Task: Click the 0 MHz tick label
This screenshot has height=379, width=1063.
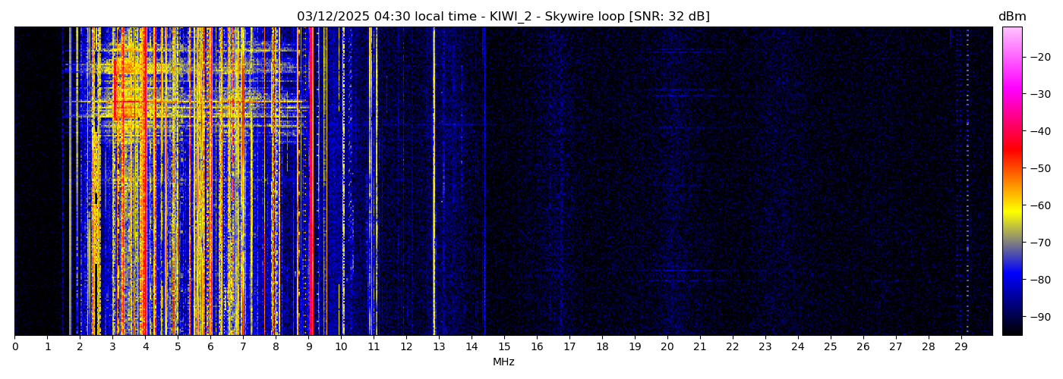Action: [15, 347]
